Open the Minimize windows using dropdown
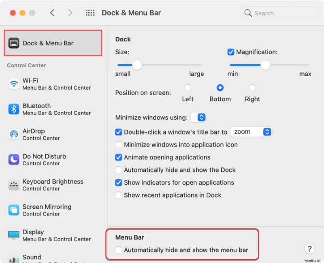 pyautogui.click(x=198, y=117)
